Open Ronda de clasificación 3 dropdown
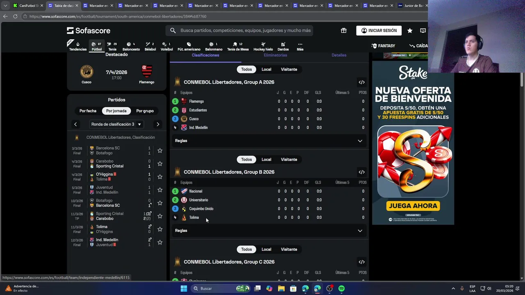Image resolution: width=525 pixels, height=295 pixels. (x=116, y=124)
